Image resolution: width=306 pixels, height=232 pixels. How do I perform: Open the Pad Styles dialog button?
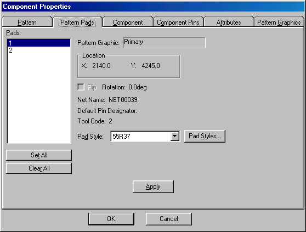pyautogui.click(x=205, y=136)
